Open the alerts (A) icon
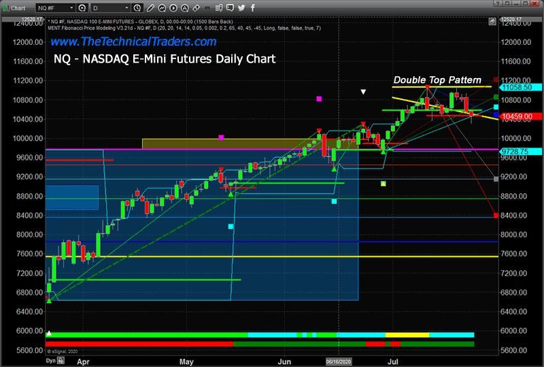This screenshot has width=544, height=367. (184, 7)
